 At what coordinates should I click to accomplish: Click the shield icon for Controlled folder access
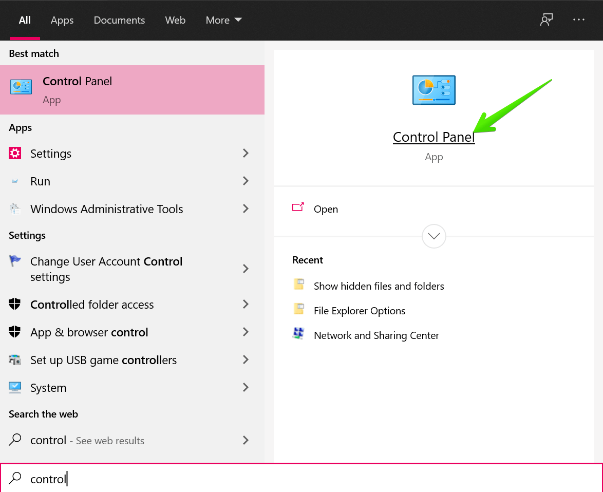(14, 304)
